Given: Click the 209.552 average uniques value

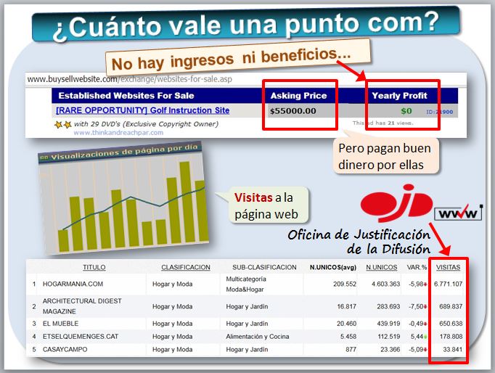Looking at the screenshot, I should pos(345,284).
